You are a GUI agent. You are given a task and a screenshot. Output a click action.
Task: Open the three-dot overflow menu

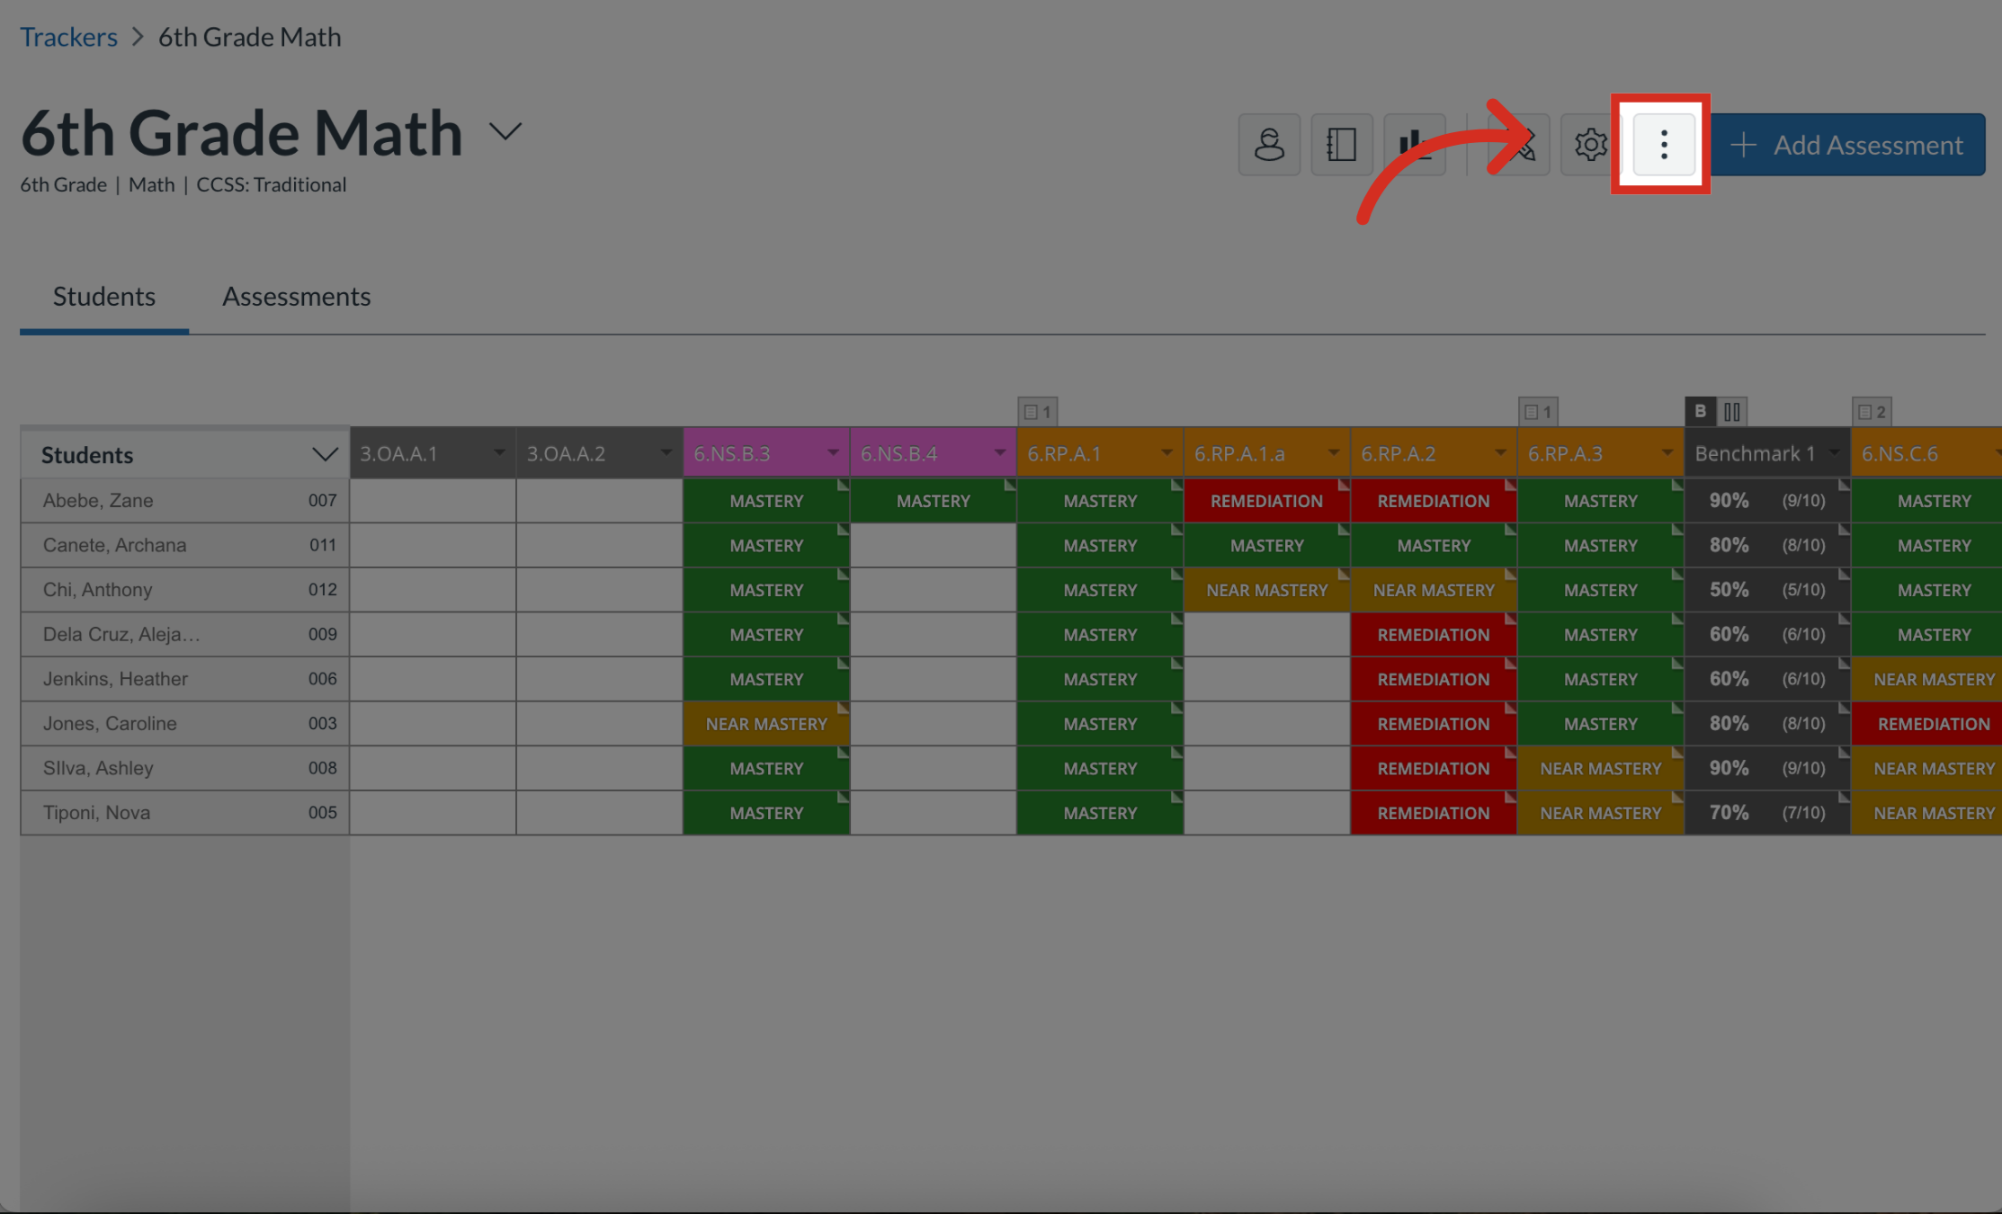pos(1662,144)
